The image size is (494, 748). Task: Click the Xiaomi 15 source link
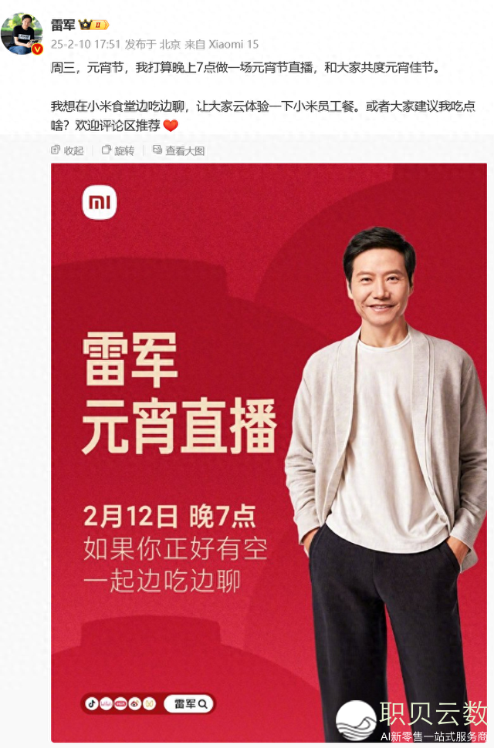233,45
